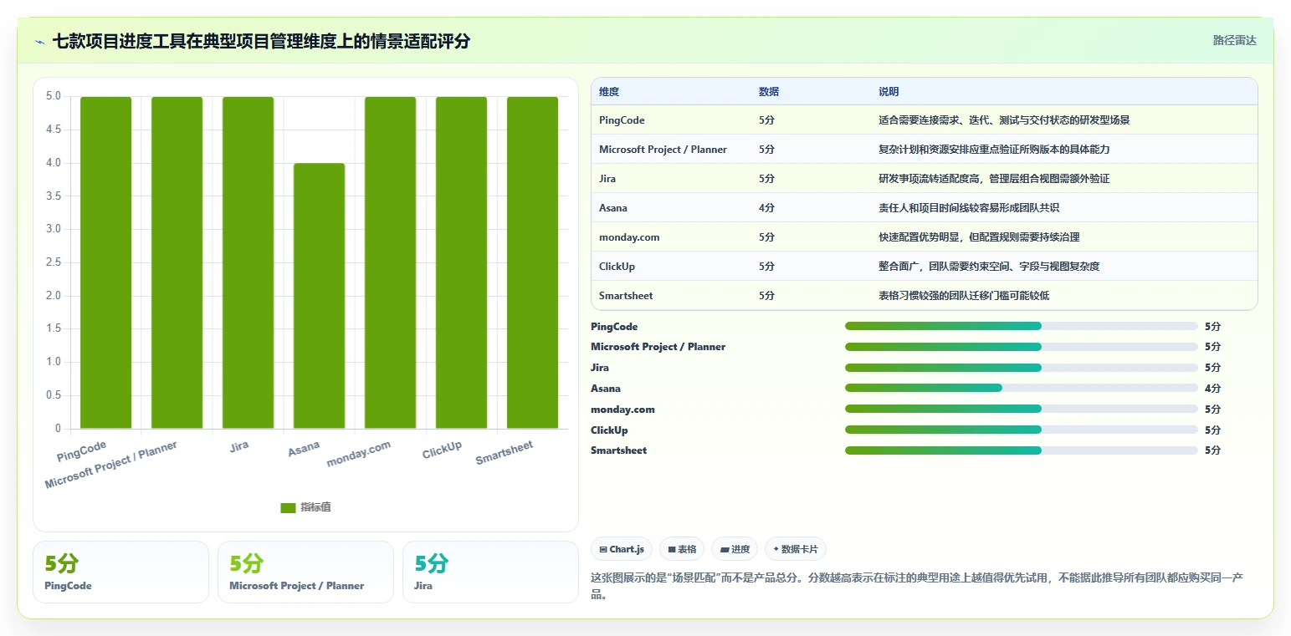Screen dimensions: 1291x636
Task: Click the 路径雷达 label in header
Action: tap(1234, 40)
